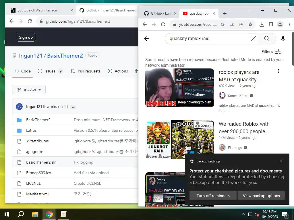Open Chrome downloads

262,24
